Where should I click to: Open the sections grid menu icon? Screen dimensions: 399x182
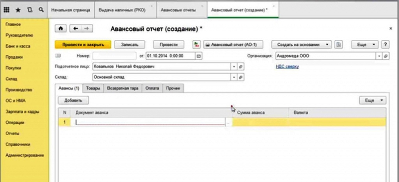7,10
